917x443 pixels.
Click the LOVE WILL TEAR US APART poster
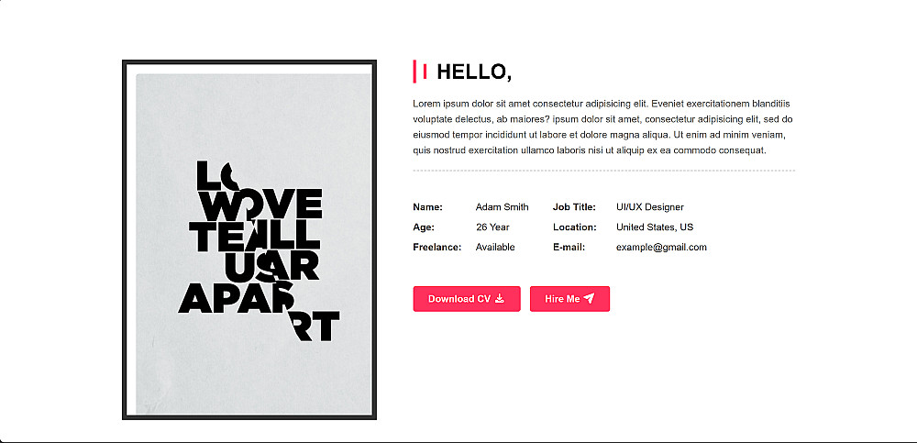point(249,239)
